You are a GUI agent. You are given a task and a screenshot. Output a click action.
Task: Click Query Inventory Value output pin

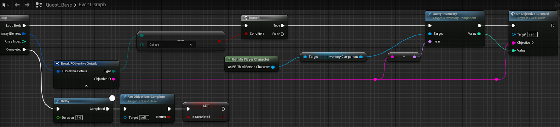pyautogui.click(x=479, y=34)
